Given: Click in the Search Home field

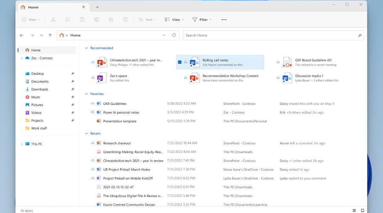Looking at the screenshot, I should coord(274,35).
